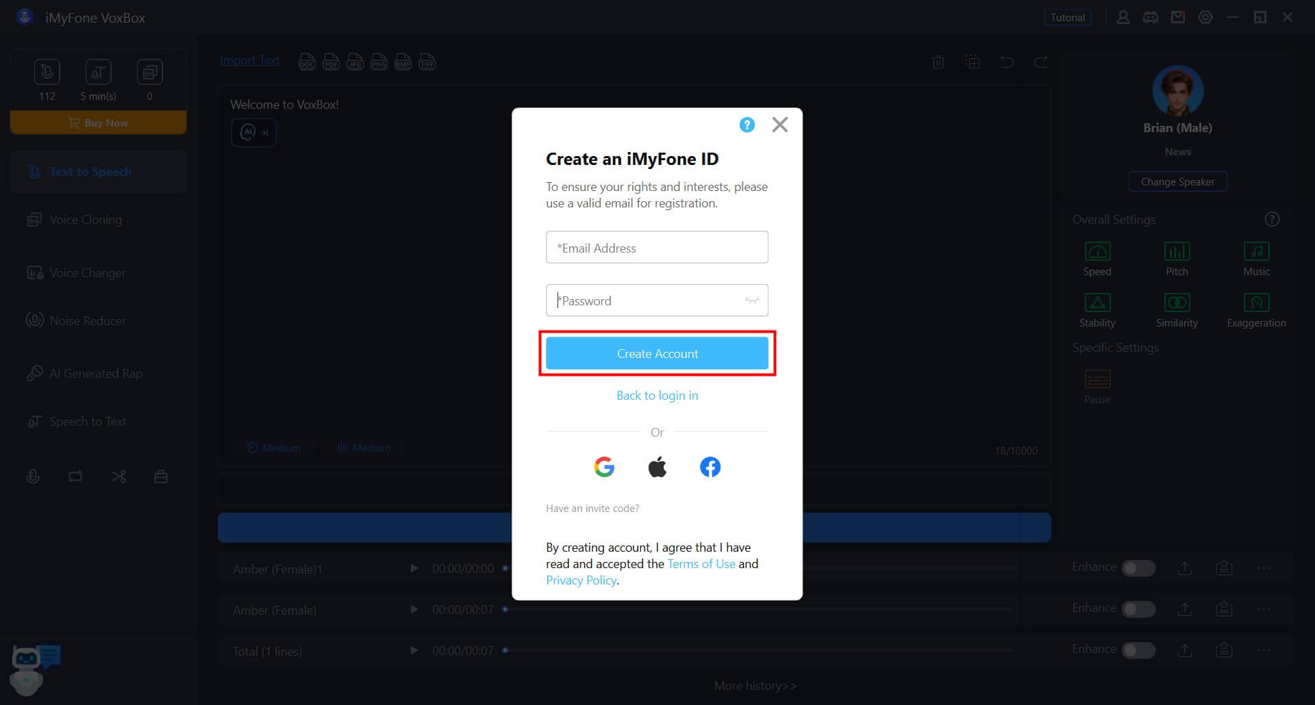Play the Total (1 lines) audio
1315x705 pixels.
414,650
